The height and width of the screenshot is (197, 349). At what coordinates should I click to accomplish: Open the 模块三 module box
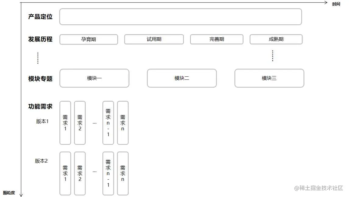pos(269,78)
